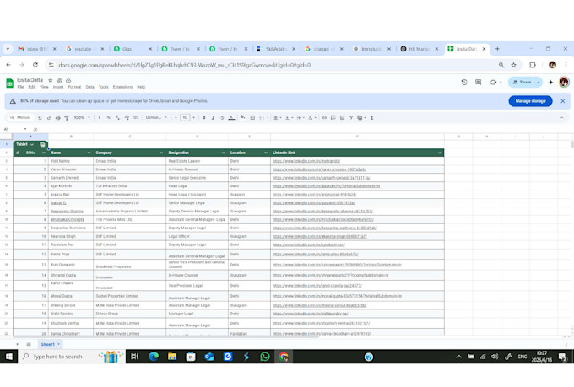Click the redo icon in toolbar
Screen dimensions: 574x387
[49, 118]
